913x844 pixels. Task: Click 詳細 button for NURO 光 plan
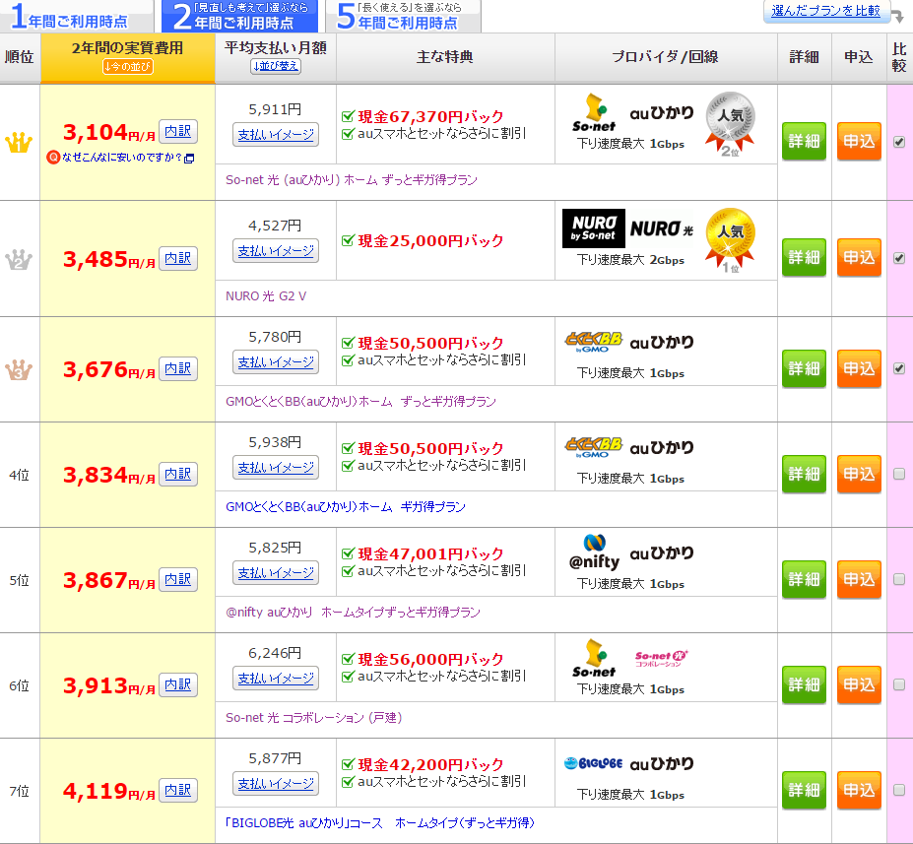coord(804,257)
